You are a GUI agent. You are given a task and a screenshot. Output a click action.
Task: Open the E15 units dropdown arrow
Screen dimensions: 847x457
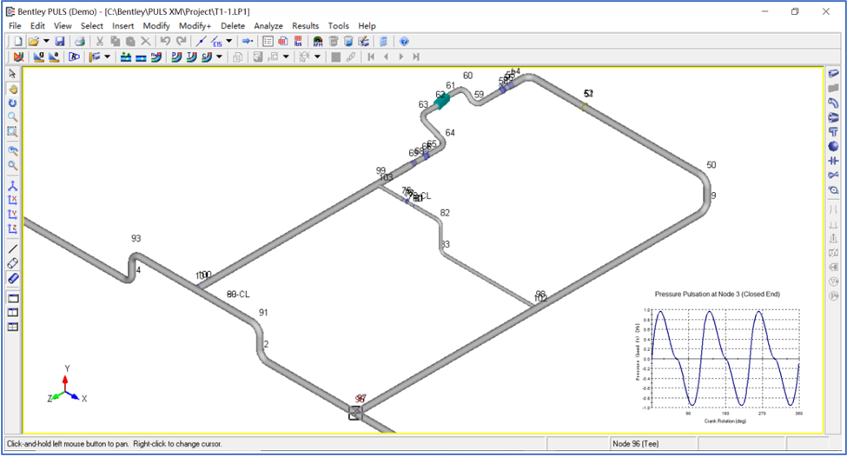pyautogui.click(x=229, y=41)
